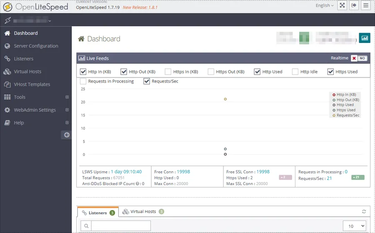The height and width of the screenshot is (233, 375).
Task: Toggle the Http Out (KB) checkbox
Action: tap(124, 72)
